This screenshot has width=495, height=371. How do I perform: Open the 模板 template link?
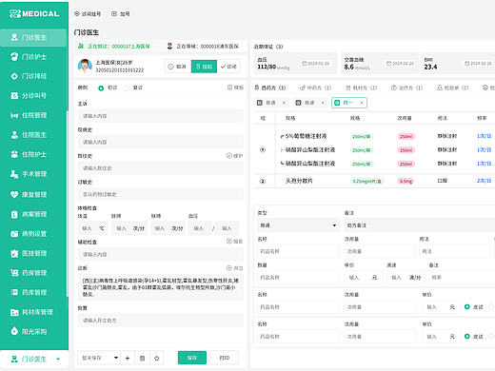235,88
